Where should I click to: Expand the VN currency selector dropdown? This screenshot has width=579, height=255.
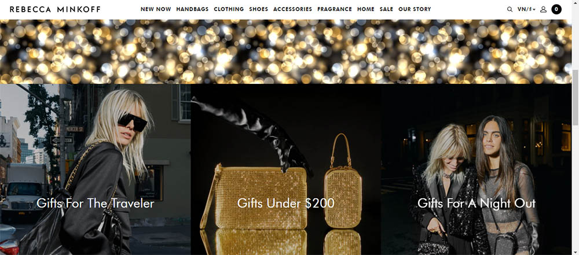[x=526, y=9]
